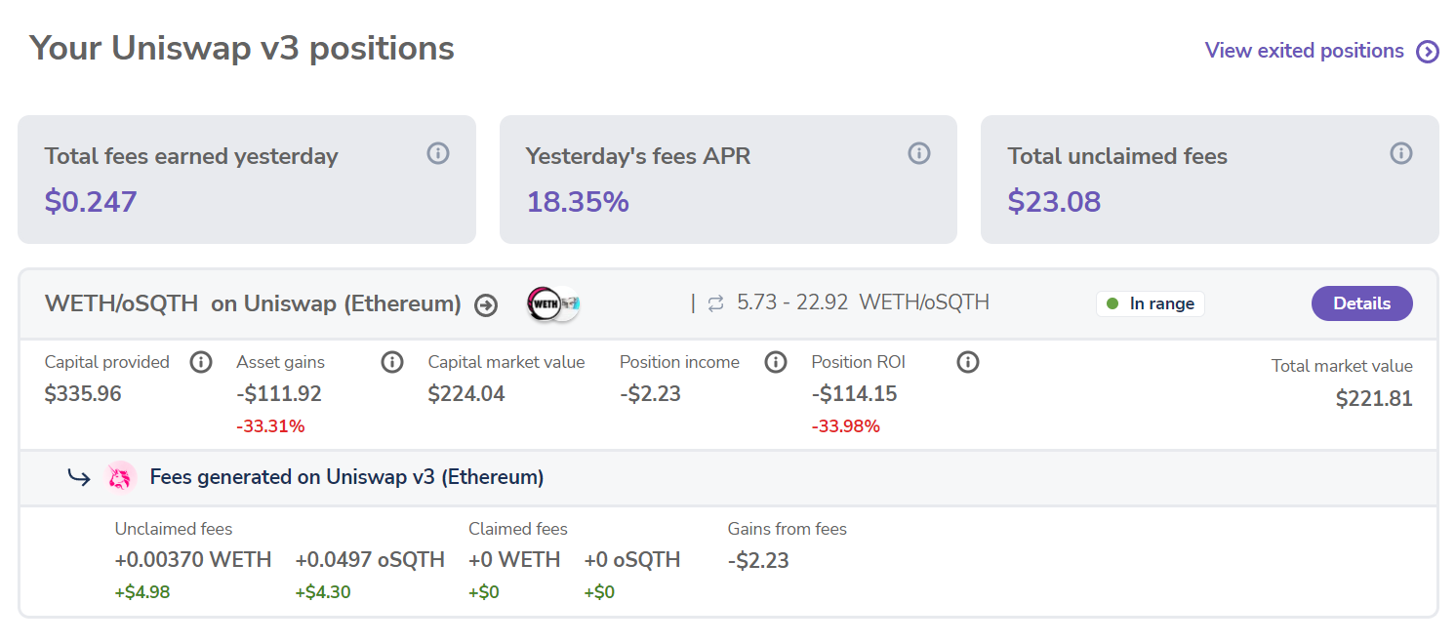Click info icon for Total fees earned yesterday
The height and width of the screenshot is (644, 1456).
(x=438, y=153)
